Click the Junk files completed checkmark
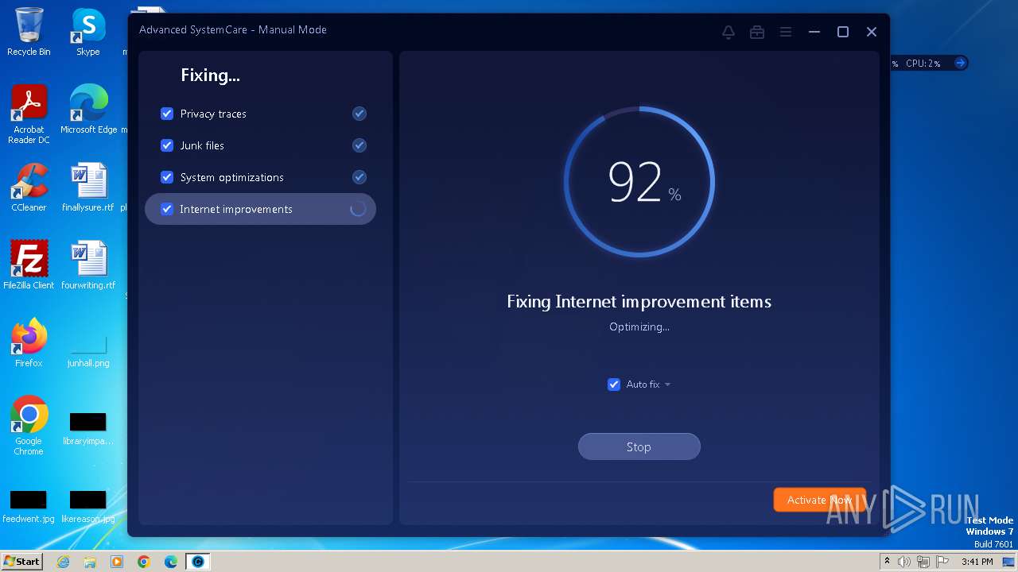The image size is (1018, 572). [359, 145]
